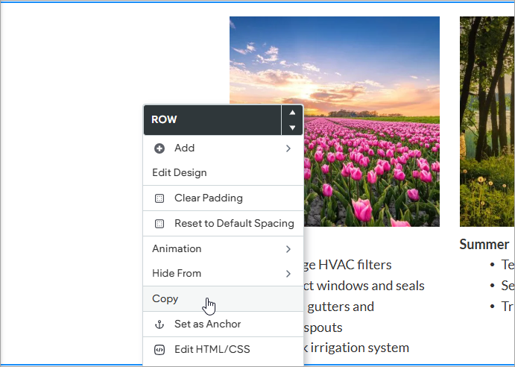Click the plus icon beside Add
This screenshot has width=515, height=367.
(159, 148)
